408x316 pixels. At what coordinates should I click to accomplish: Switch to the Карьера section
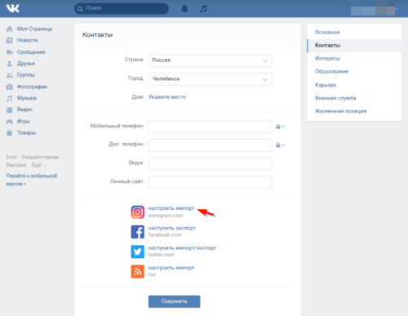326,85
